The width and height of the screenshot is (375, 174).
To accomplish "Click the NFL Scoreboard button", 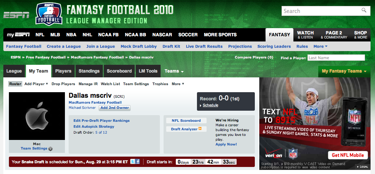I will [x=186, y=121].
